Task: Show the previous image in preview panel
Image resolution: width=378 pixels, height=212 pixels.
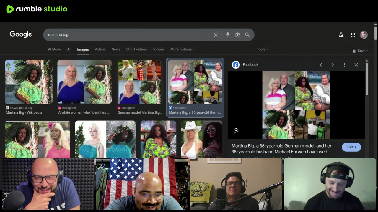Action: point(321,65)
